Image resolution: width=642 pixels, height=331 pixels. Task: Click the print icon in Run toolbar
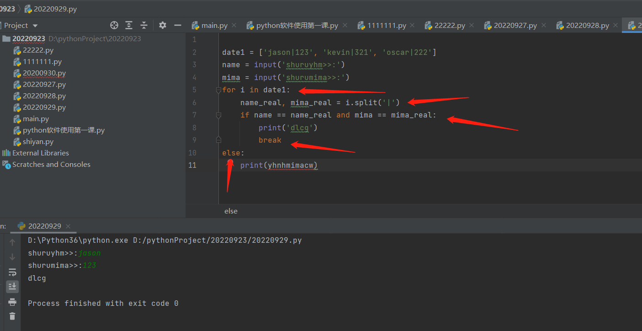12,302
